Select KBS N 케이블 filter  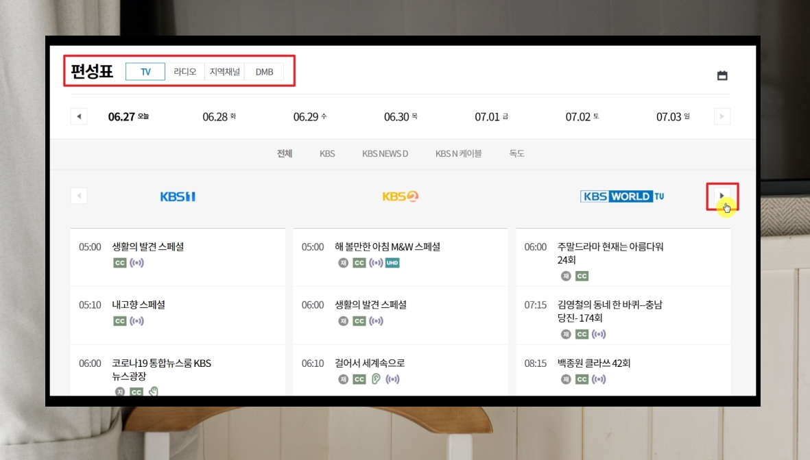[x=458, y=154]
